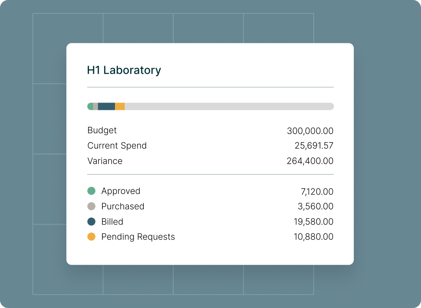Click the Approved legend label

[121, 191]
